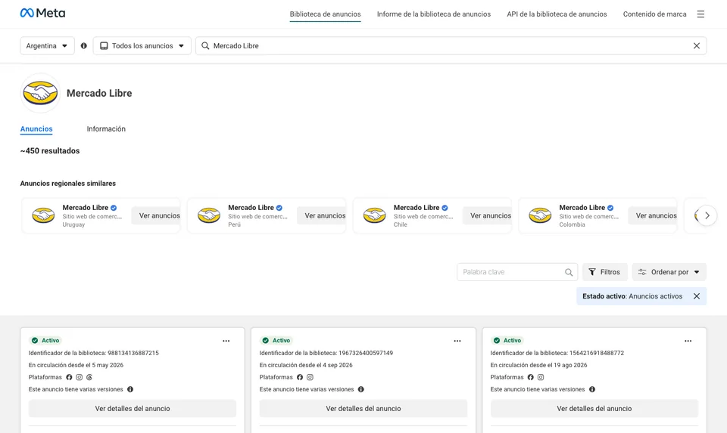Click Mercado Libre profile logo
The image size is (727, 433).
pyautogui.click(x=40, y=93)
